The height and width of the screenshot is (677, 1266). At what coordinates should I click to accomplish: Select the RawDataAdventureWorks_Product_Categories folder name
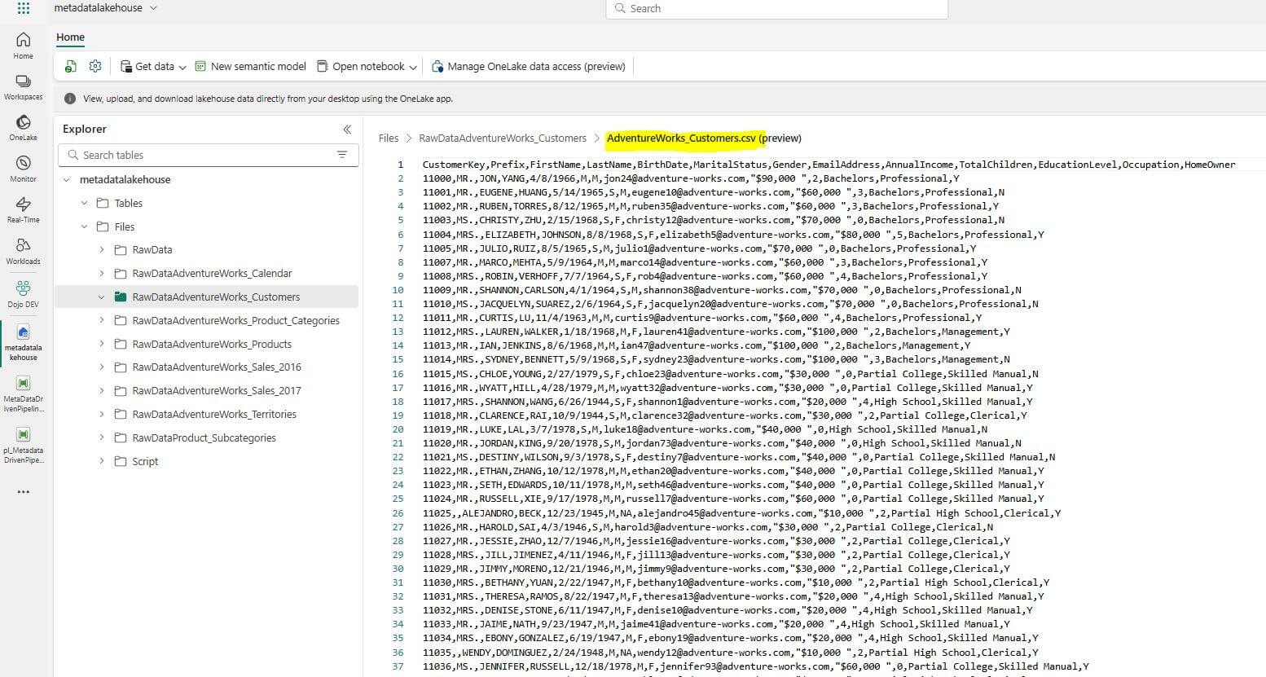(x=236, y=321)
